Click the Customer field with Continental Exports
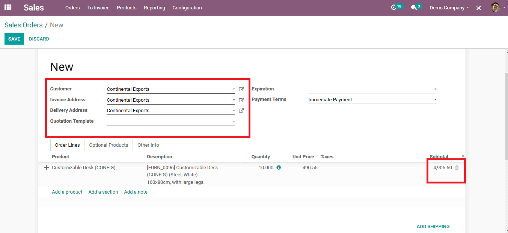The height and width of the screenshot is (233, 508). (171, 89)
